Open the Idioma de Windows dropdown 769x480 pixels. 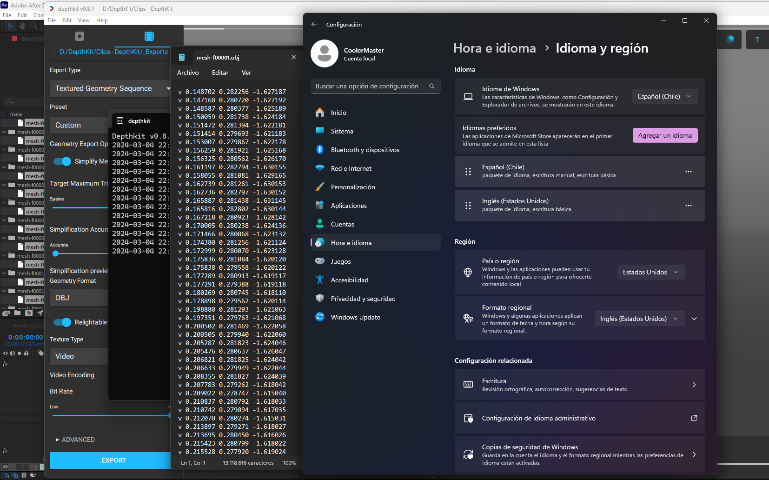[664, 96]
